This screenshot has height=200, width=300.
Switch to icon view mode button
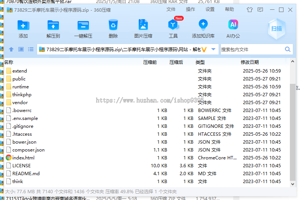[21, 50]
